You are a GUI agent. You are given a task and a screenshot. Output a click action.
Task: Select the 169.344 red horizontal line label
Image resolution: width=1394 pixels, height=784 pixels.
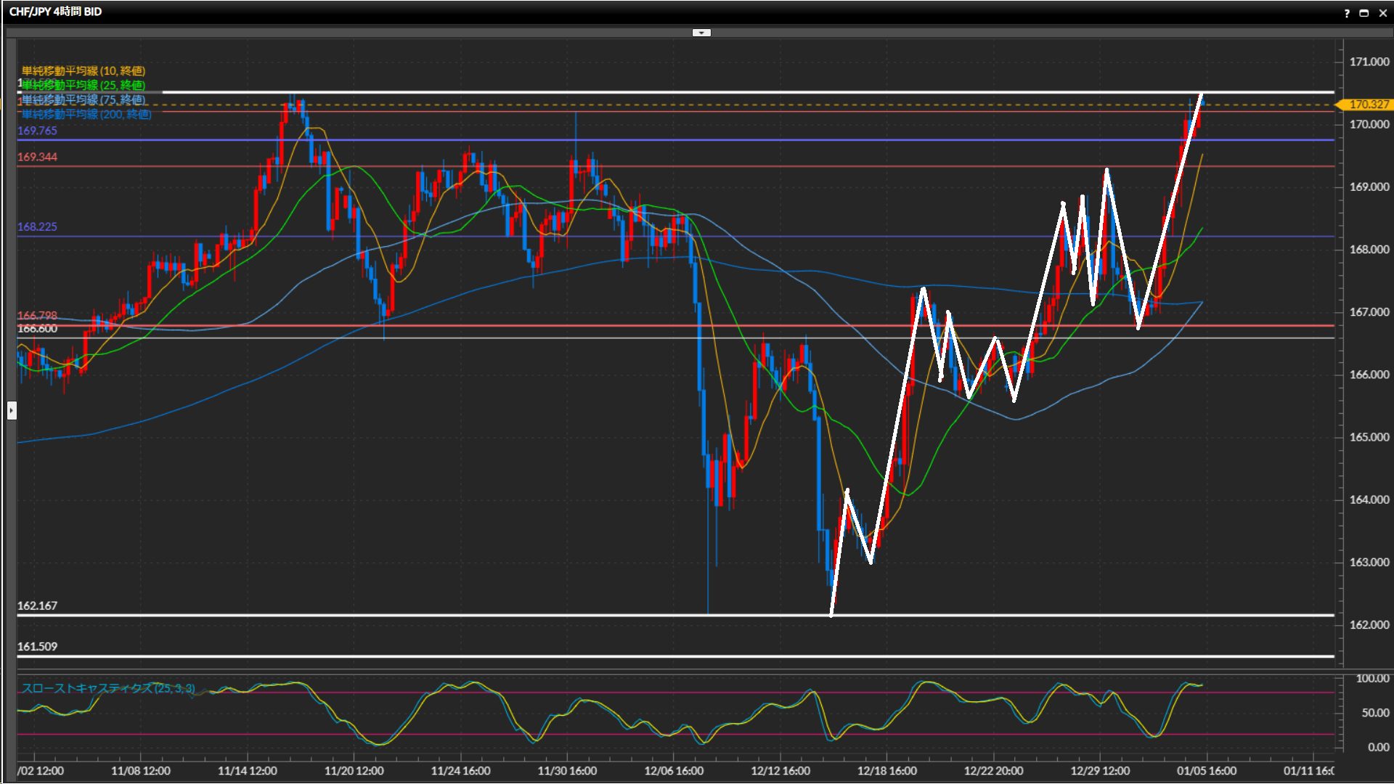click(x=37, y=157)
